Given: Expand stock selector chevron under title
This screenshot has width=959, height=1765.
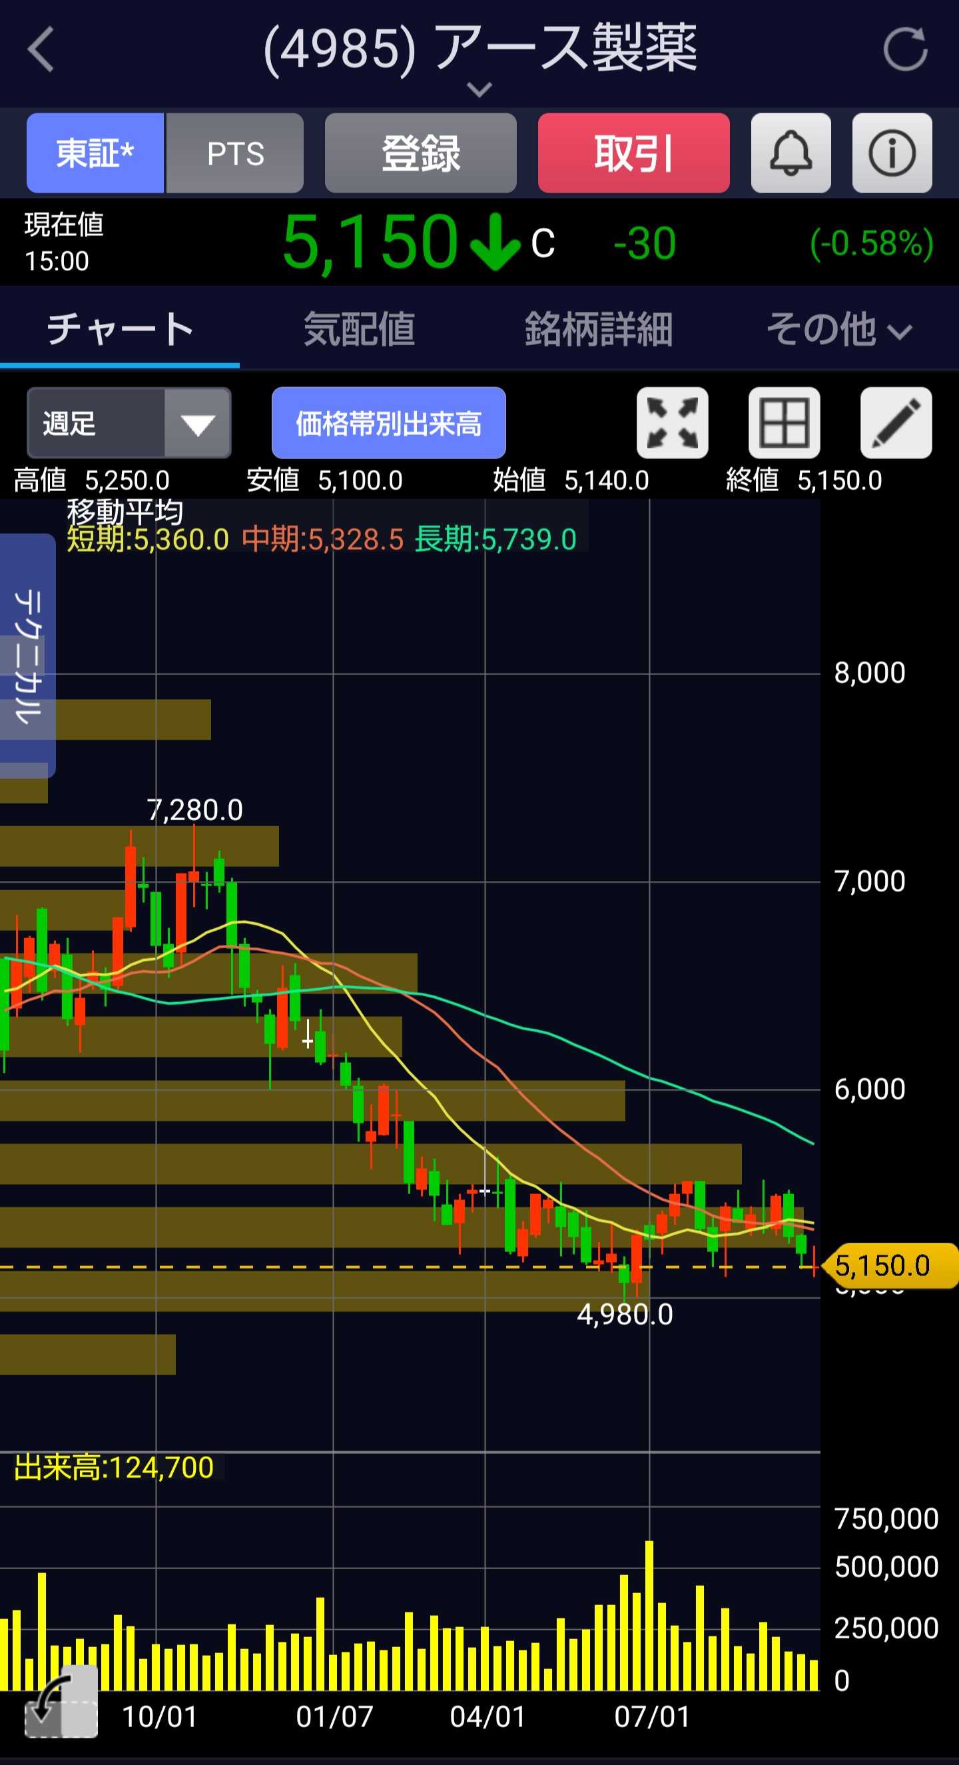Looking at the screenshot, I should coord(479,89).
